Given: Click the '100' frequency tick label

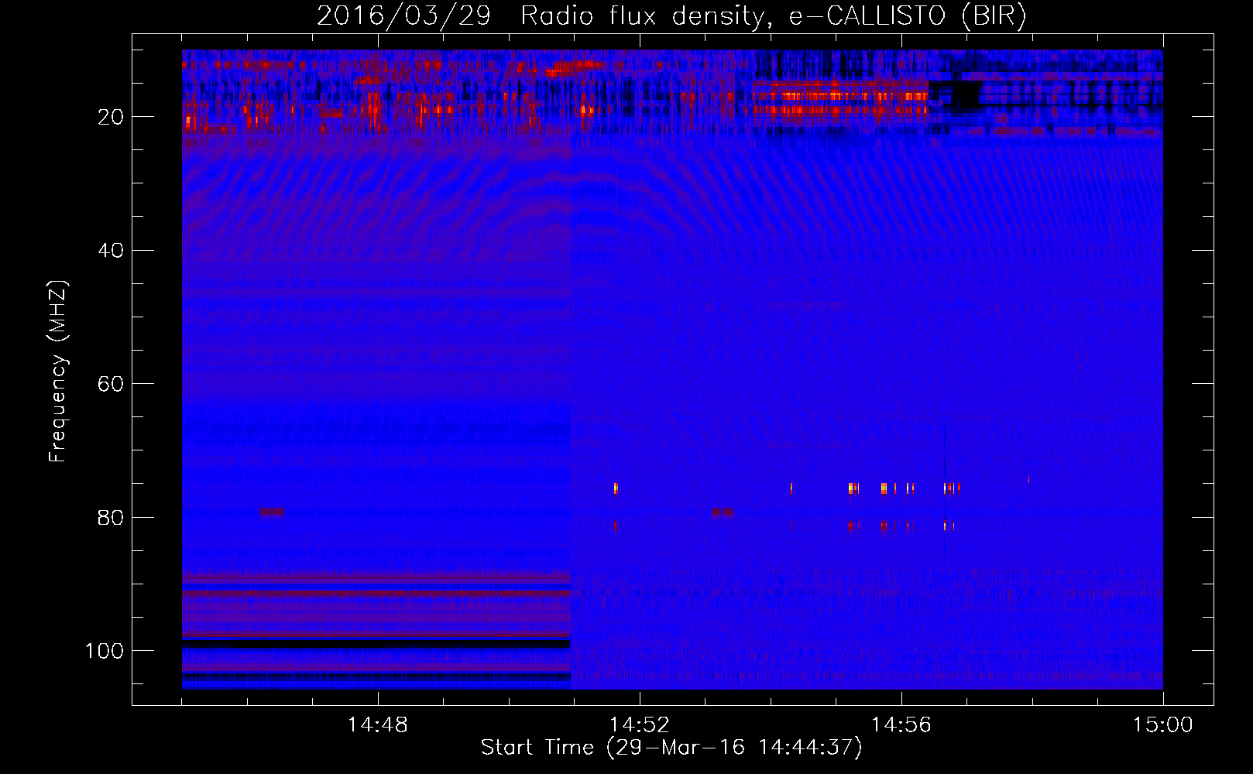Looking at the screenshot, I should coord(105,651).
